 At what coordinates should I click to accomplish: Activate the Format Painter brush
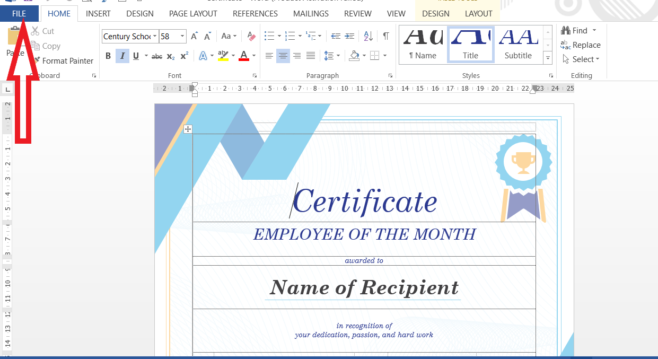37,60
